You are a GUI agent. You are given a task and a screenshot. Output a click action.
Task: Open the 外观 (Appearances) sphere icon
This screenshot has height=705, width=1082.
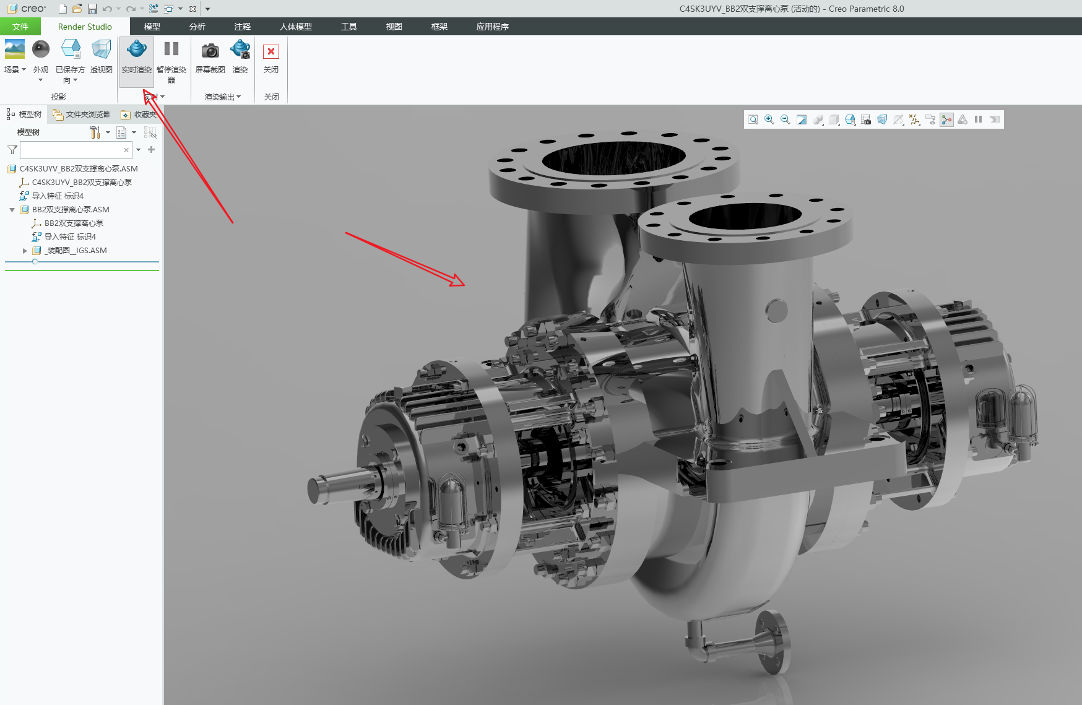[41, 49]
